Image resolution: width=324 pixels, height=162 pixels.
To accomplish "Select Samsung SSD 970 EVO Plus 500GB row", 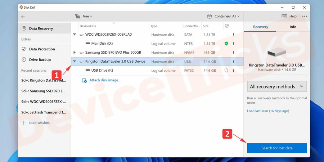I will pos(157,53).
